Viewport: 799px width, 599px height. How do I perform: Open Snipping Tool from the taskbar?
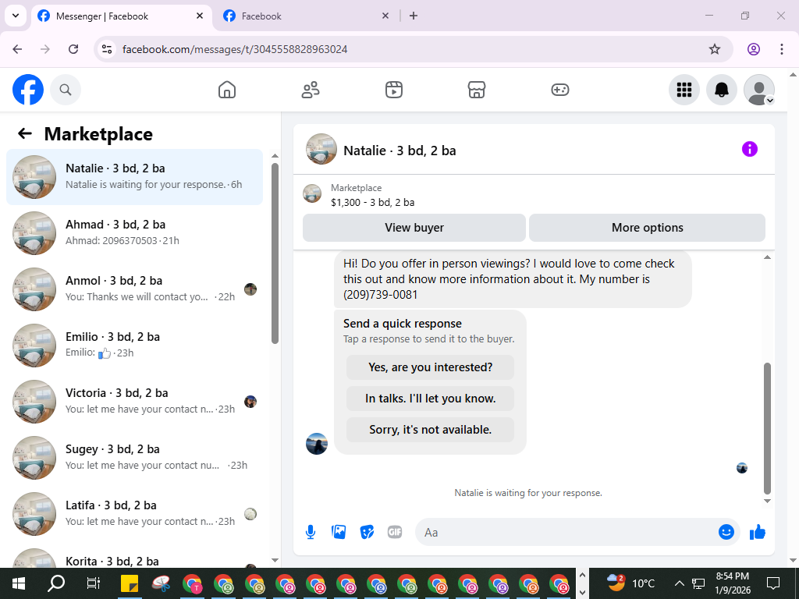pos(161,583)
